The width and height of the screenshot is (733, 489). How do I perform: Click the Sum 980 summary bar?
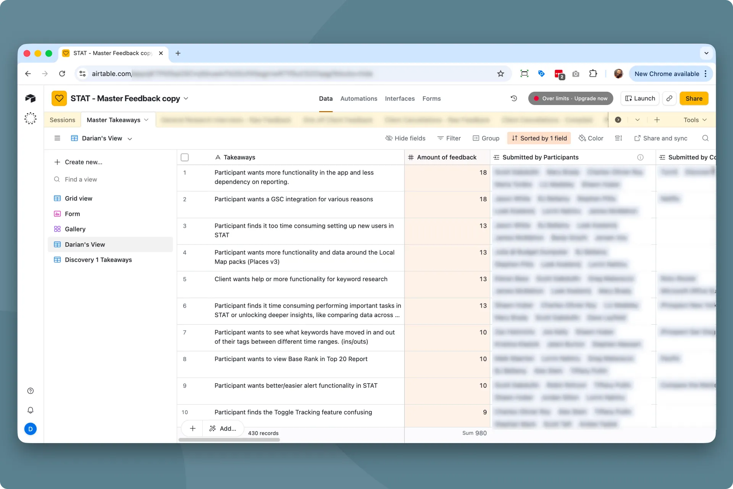point(447,433)
